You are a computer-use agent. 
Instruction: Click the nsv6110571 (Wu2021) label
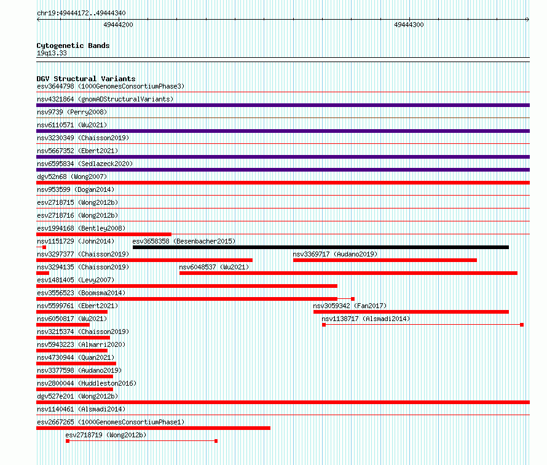click(72, 125)
